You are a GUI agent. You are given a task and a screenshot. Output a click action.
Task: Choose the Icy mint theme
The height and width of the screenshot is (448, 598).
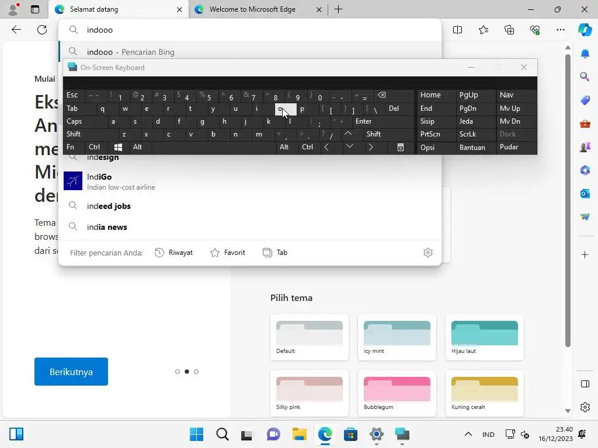pyautogui.click(x=397, y=337)
